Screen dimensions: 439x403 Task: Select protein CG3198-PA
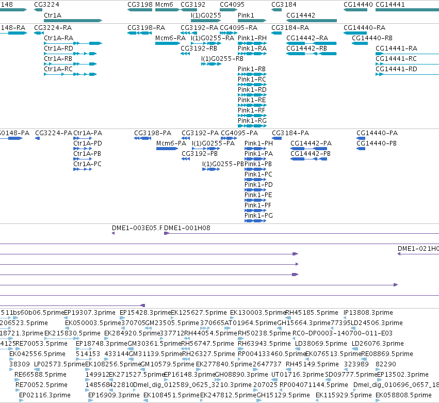pyautogui.click(x=143, y=138)
